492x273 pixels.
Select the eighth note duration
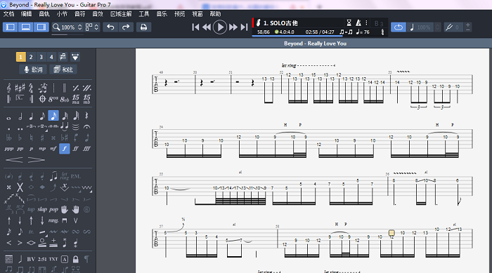coord(42,116)
